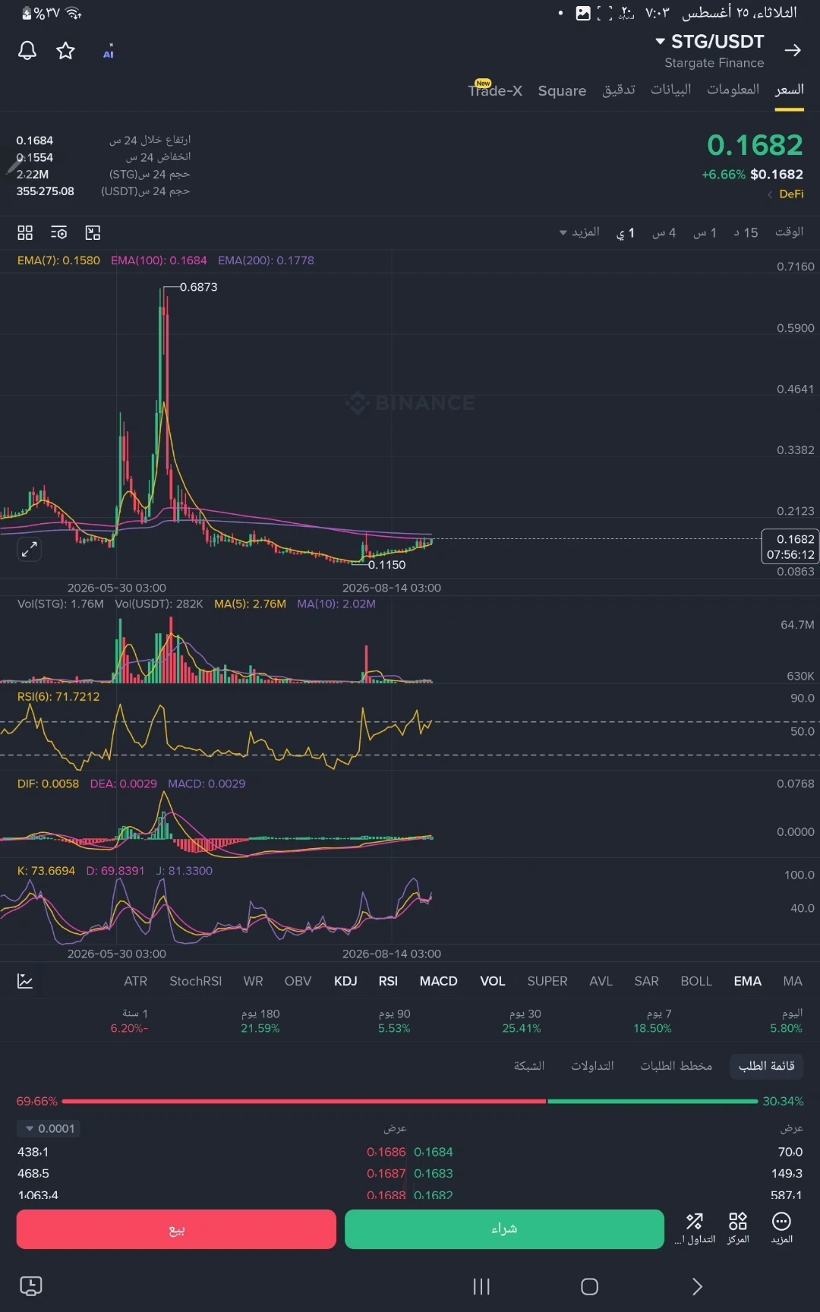
Task: Tap the bid price 0.1684
Action: pos(434,1152)
